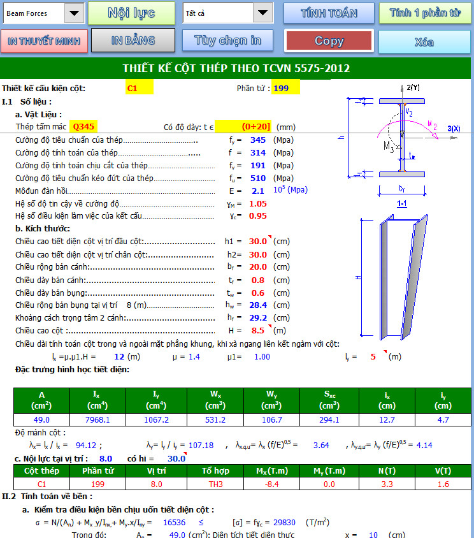The image size is (474, 538).
Task: Select the flange width bf value 20.0
Action: (258, 267)
